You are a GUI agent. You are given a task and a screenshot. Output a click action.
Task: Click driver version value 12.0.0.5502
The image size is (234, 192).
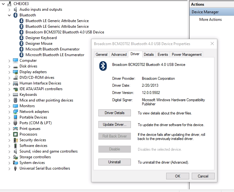[x=151, y=93]
